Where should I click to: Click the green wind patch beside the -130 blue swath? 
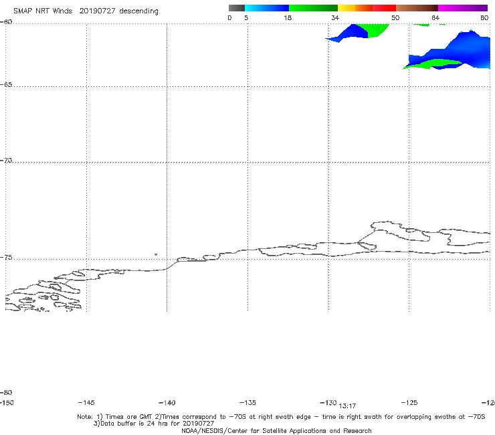(x=375, y=30)
